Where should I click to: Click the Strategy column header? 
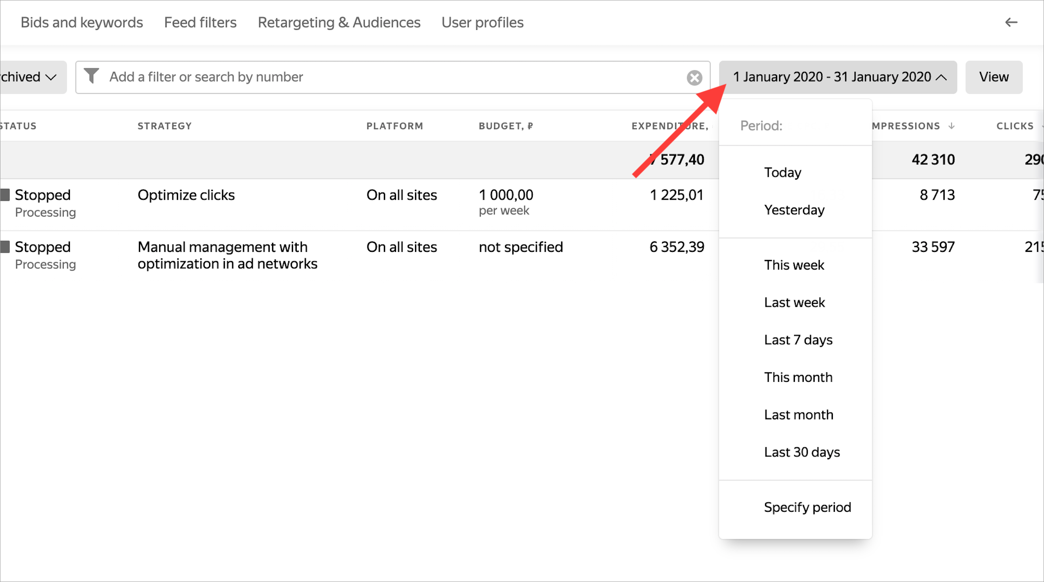(x=165, y=126)
